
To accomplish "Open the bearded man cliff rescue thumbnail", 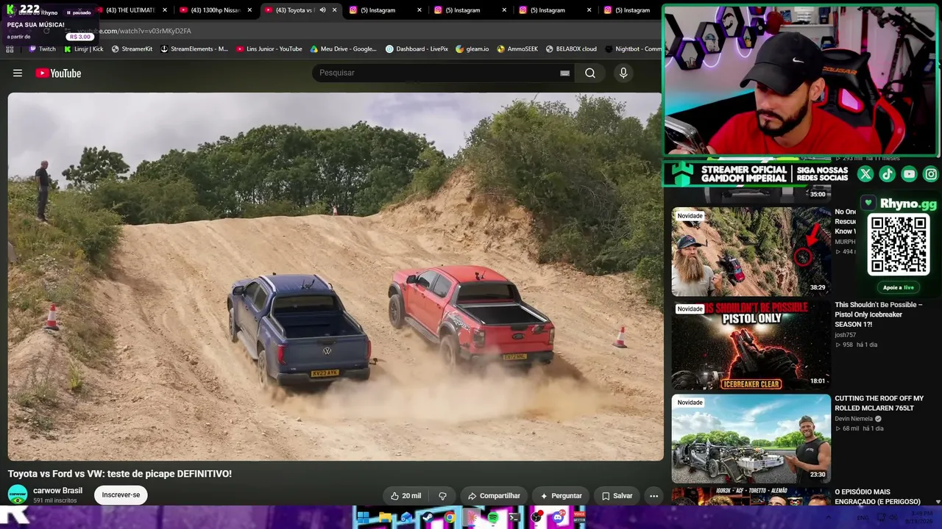I will pyautogui.click(x=751, y=251).
